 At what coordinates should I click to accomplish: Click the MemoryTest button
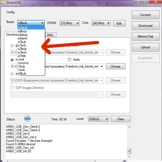click(145, 36)
